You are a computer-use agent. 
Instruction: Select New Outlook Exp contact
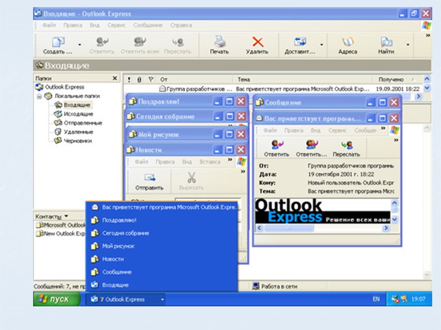coord(61,233)
